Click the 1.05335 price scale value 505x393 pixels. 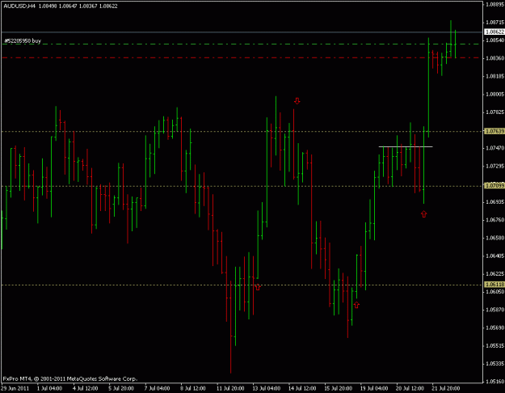coord(494,364)
